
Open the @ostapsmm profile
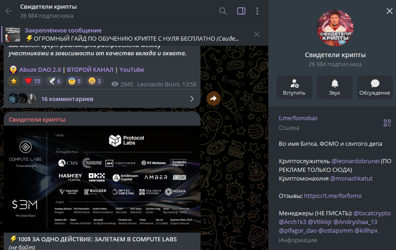336,231
